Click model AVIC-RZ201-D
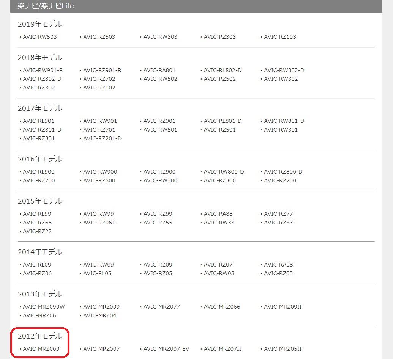The width and height of the screenshot is (393, 359). [x=102, y=138]
